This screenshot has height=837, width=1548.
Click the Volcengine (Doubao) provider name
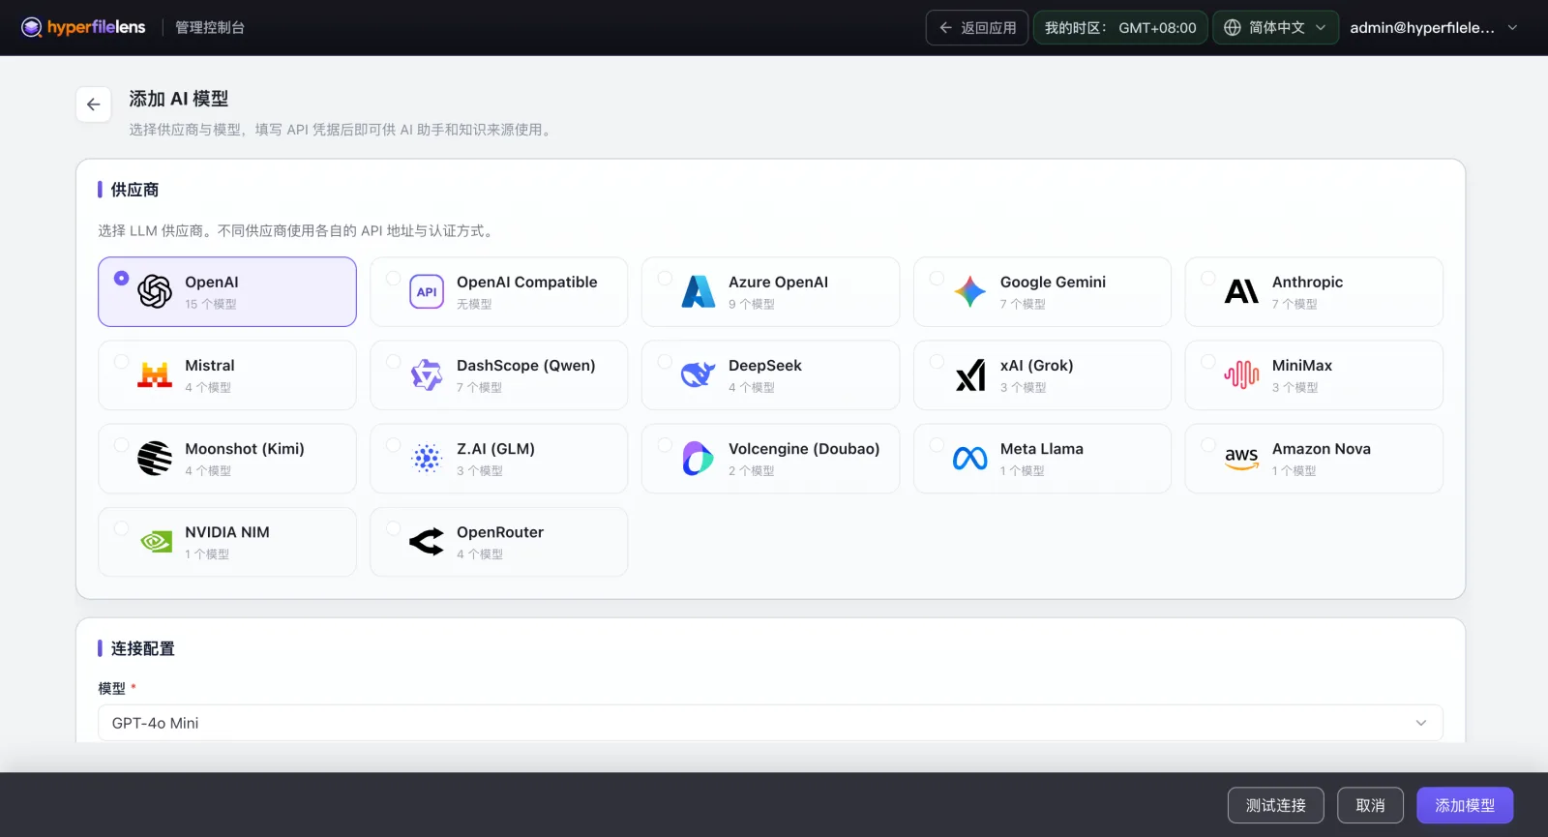(x=804, y=449)
